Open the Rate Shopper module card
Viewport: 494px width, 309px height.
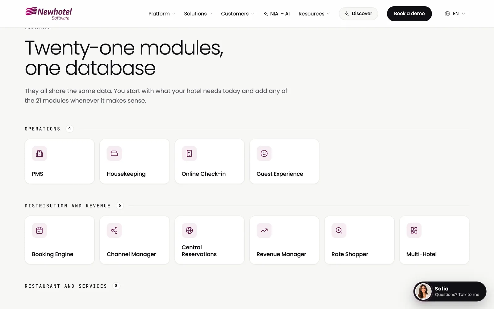pos(359,240)
